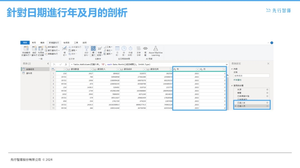Switch to the 轉換 (Transform) ribbon tab
Image resolution: width=300 pixels, height=168 pixels.
[42, 43]
